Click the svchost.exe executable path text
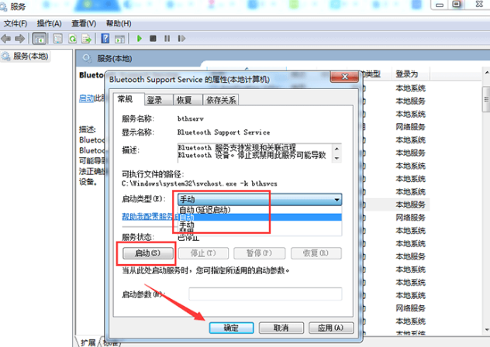Image resolution: width=490 pixels, height=347 pixels. click(x=199, y=184)
